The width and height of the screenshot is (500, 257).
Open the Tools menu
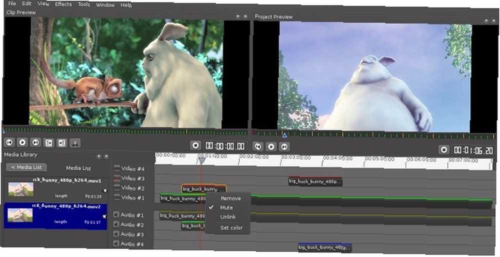(84, 4)
